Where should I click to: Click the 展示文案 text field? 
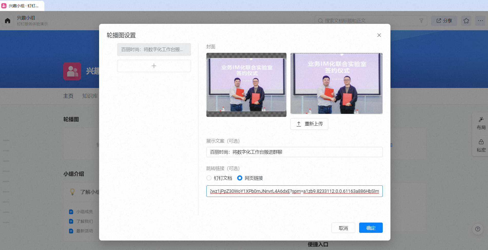[294, 152]
